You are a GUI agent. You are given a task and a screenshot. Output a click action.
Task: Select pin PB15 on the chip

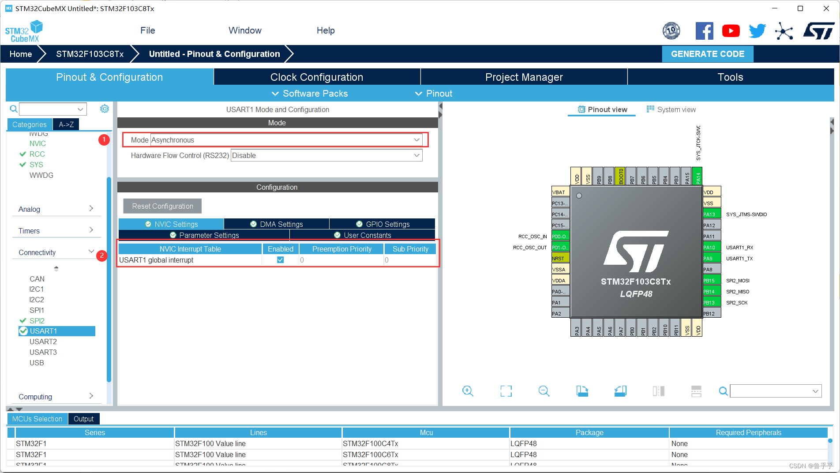(712, 280)
